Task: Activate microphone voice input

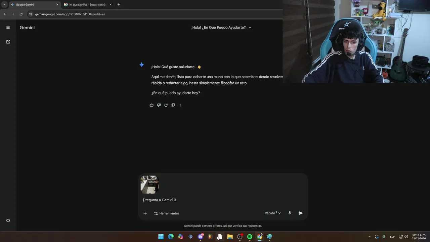Action: pos(290,213)
